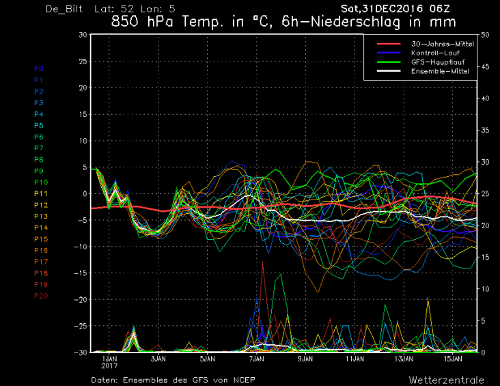Image resolution: width=500 pixels, height=386 pixels.
Task: Click the P10 ensemble member label
Action: click(41, 182)
